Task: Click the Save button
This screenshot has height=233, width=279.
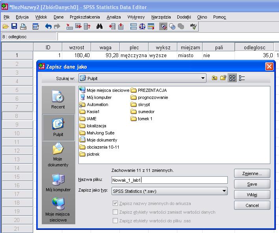Action: pyautogui.click(x=252, y=184)
